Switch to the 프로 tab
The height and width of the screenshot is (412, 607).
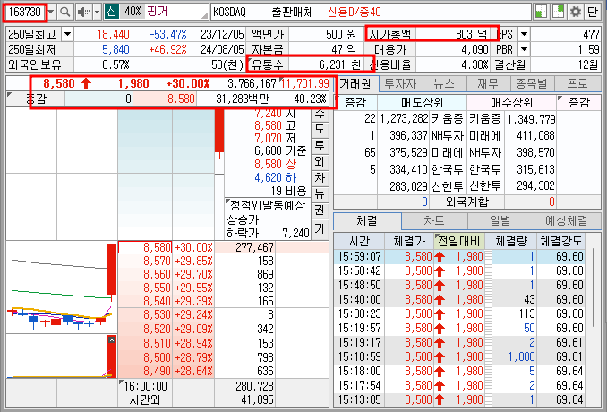(577, 83)
